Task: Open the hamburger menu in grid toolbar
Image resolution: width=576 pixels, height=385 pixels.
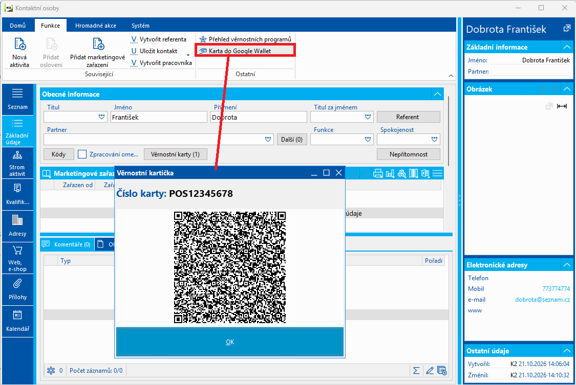Action: point(438,173)
